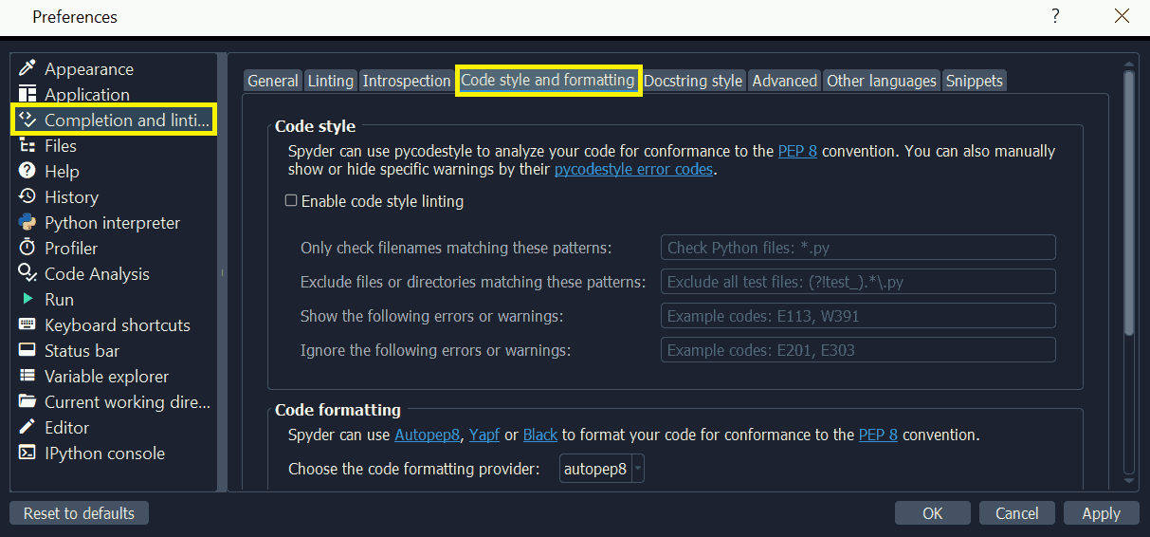Image resolution: width=1150 pixels, height=537 pixels.
Task: Click the exclude files patterns input field
Action: tap(858, 282)
